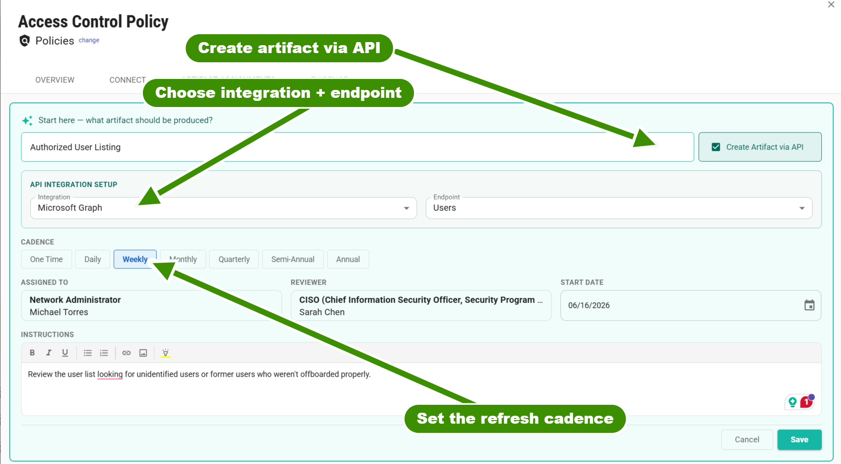The height and width of the screenshot is (464, 841).
Task: Close the Access Control Policy dialog
Action: (831, 5)
